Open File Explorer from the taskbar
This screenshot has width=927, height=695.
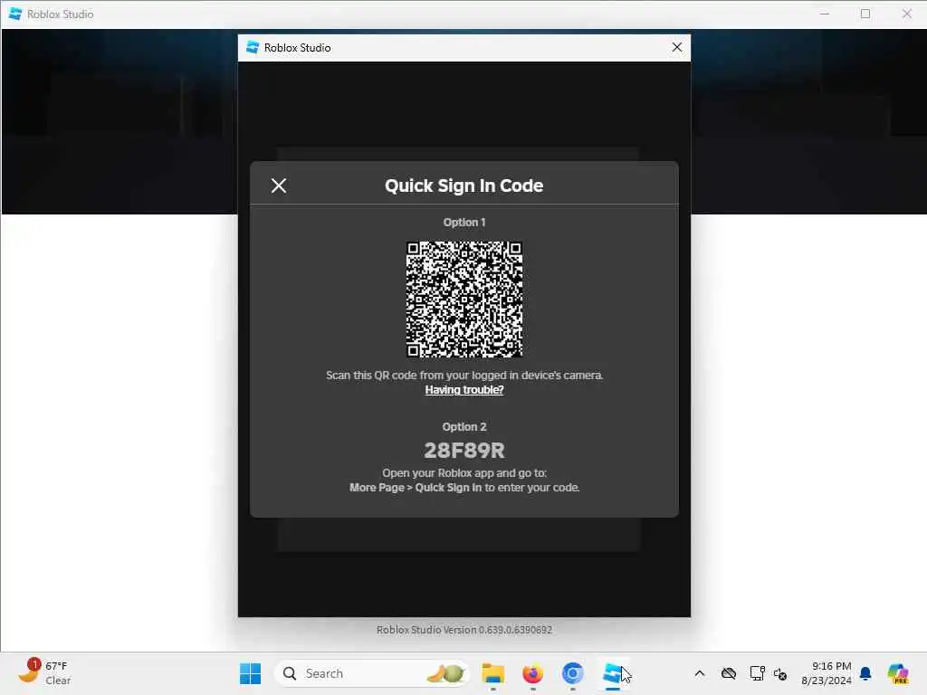(493, 673)
